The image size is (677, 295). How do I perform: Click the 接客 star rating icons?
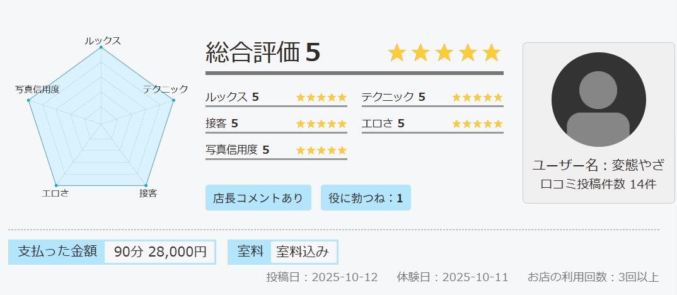pos(321,124)
